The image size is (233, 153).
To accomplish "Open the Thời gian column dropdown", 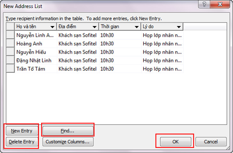I will (136, 27).
